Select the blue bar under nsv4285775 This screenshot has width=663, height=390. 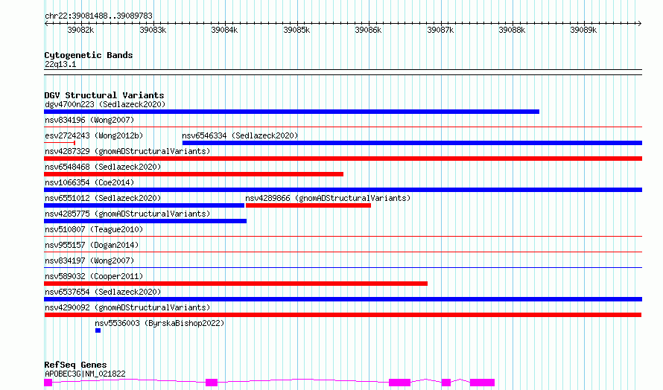(145, 221)
